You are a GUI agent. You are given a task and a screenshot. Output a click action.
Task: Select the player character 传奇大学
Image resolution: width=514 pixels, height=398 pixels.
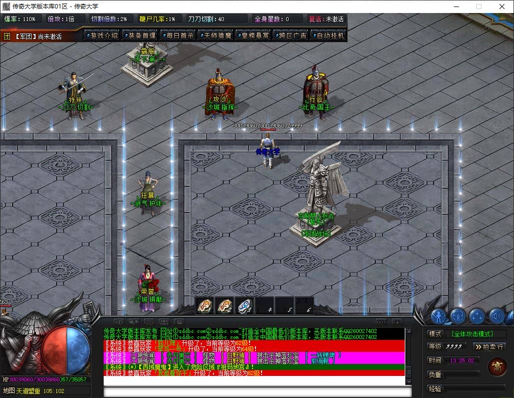(268, 151)
